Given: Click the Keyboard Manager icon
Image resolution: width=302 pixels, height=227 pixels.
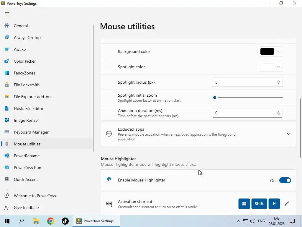Looking at the screenshot, I should click(x=7, y=132).
